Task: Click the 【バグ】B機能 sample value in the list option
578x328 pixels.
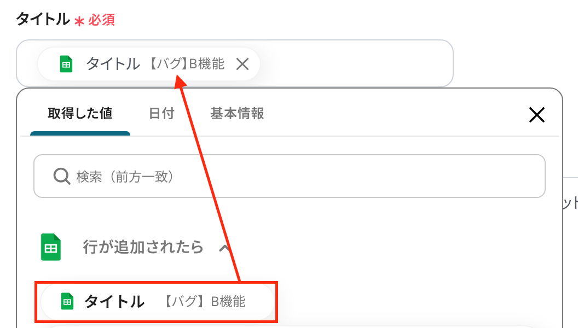Action: click(204, 302)
